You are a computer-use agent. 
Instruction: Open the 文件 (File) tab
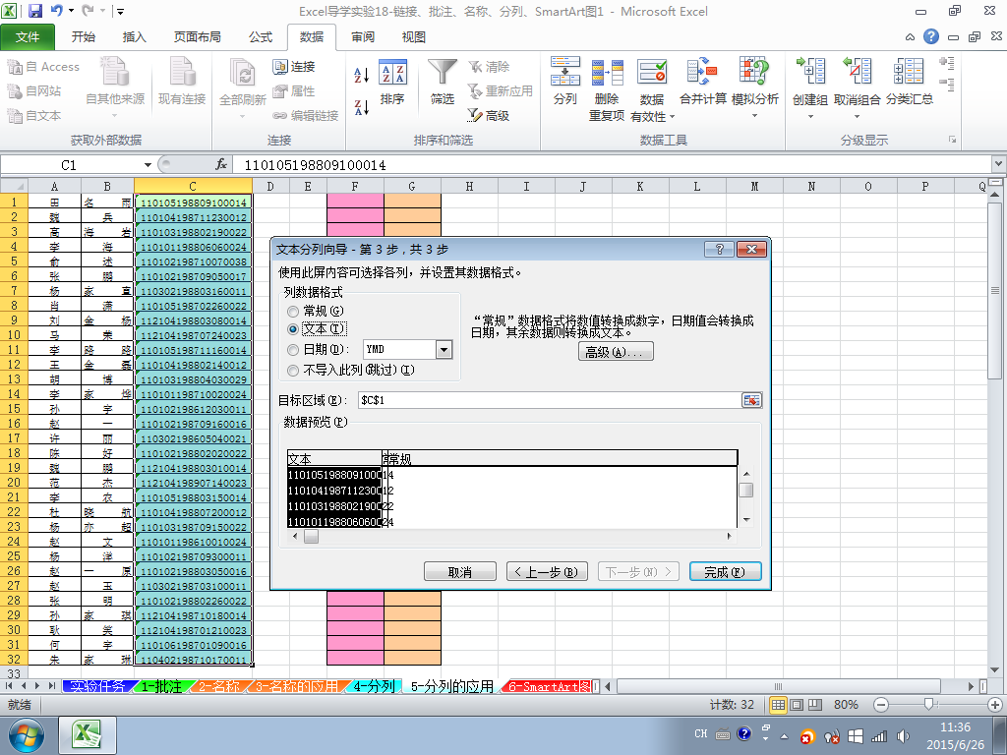(28, 36)
